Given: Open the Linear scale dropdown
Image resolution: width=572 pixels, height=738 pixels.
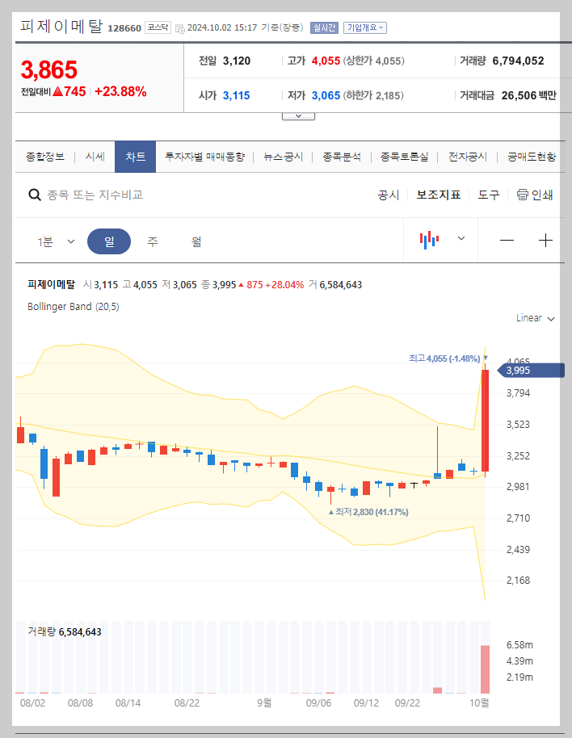Looking at the screenshot, I should (x=534, y=318).
